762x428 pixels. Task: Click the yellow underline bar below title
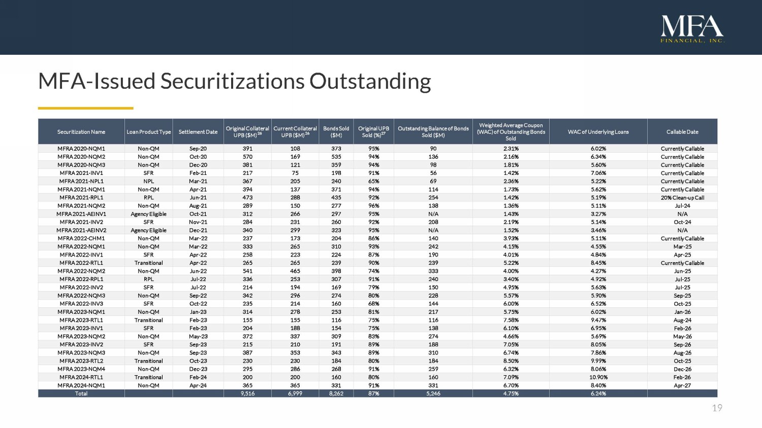(x=85, y=108)
